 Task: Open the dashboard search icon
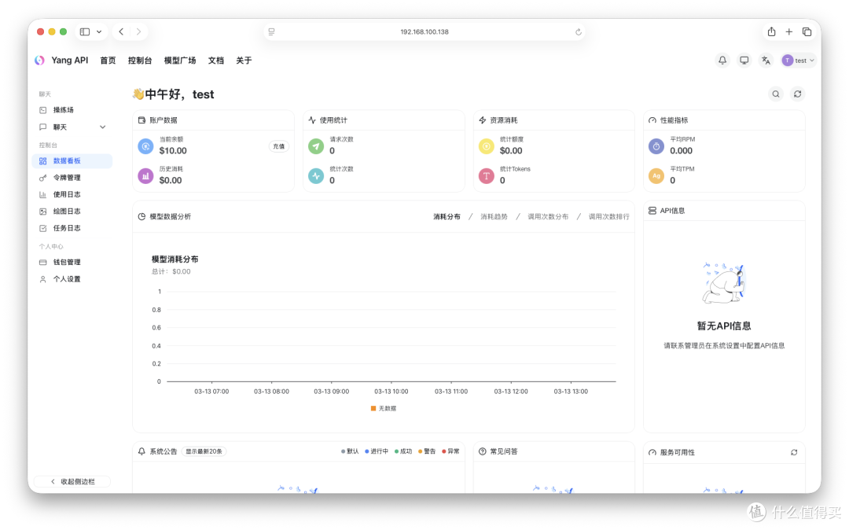click(x=776, y=94)
